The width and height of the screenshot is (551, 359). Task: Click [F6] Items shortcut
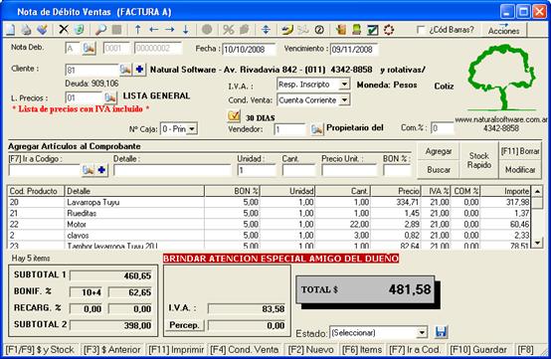tap(362, 350)
